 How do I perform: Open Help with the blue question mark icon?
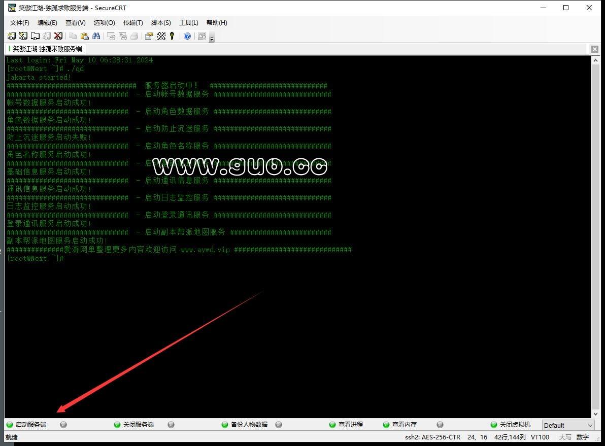click(187, 36)
